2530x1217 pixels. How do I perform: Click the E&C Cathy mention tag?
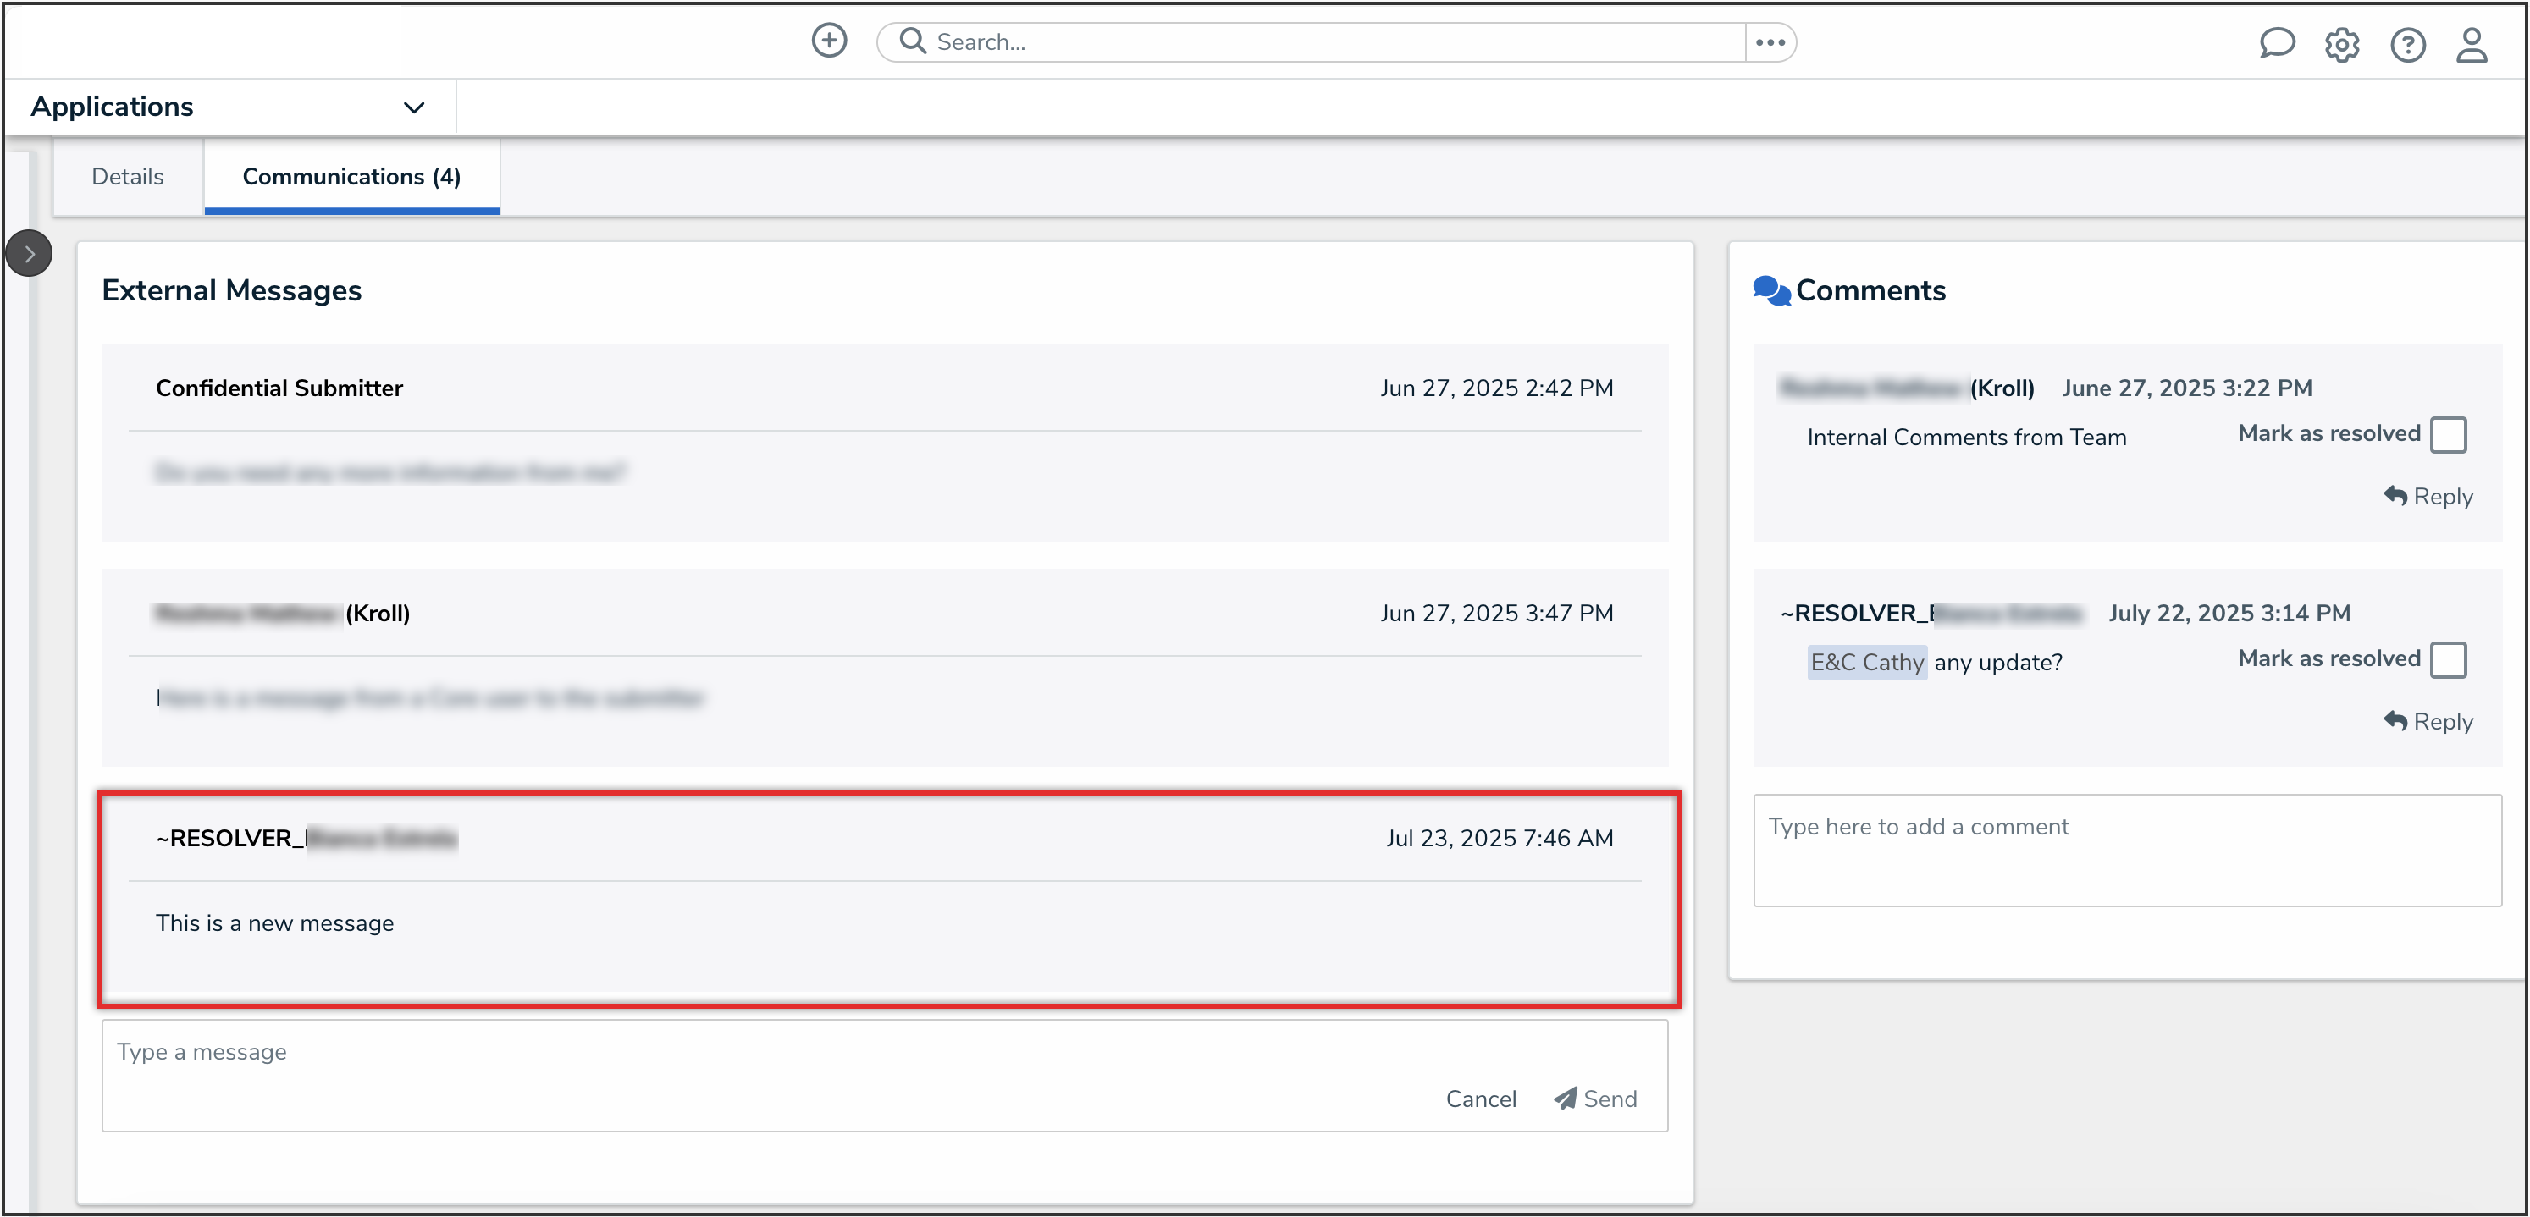[1866, 663]
